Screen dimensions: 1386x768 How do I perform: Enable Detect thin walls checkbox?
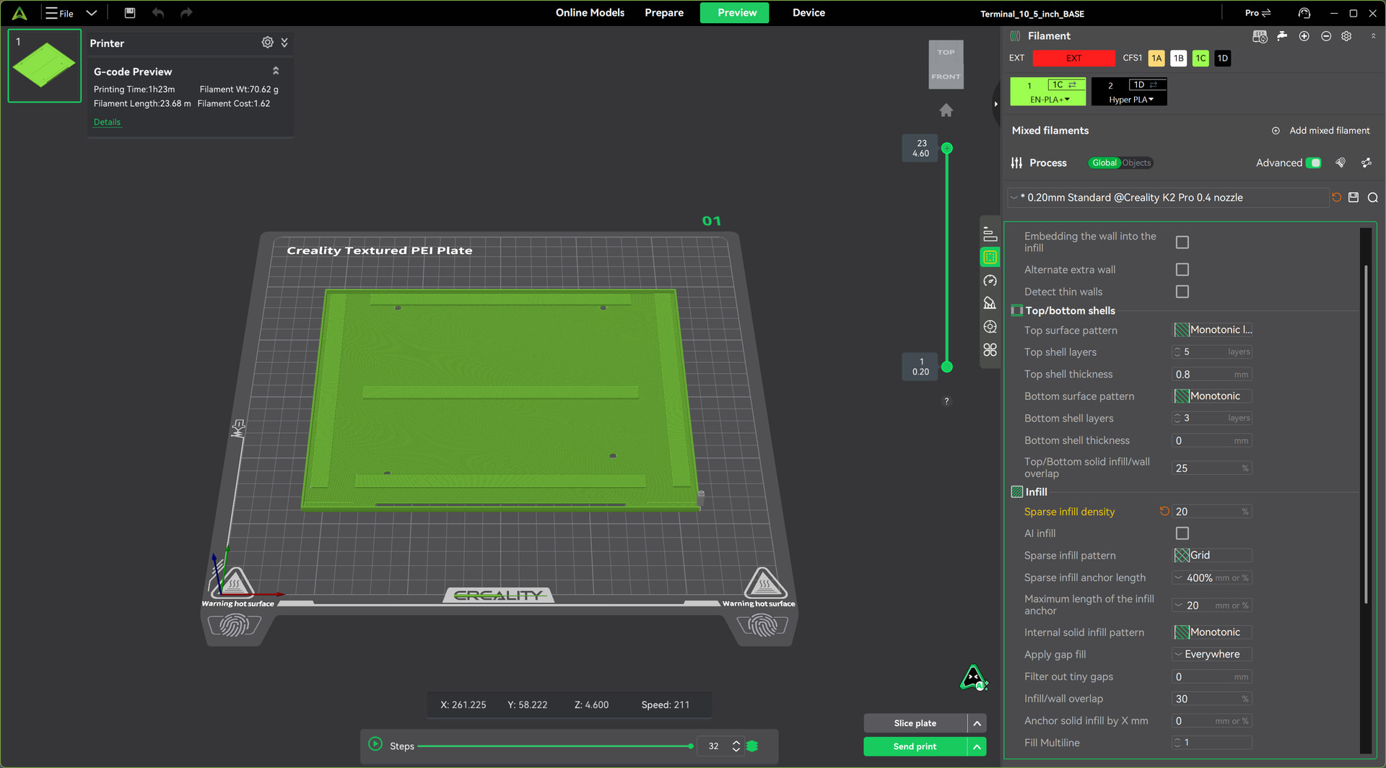coord(1182,292)
